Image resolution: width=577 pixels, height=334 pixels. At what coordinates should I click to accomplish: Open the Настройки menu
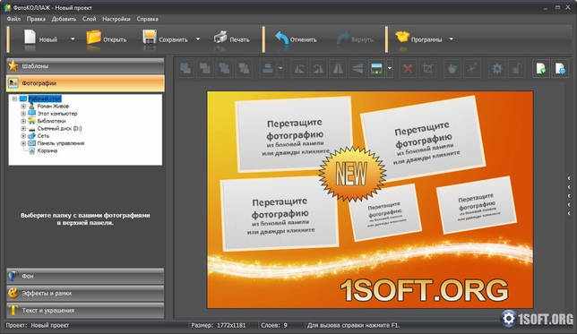(116, 19)
